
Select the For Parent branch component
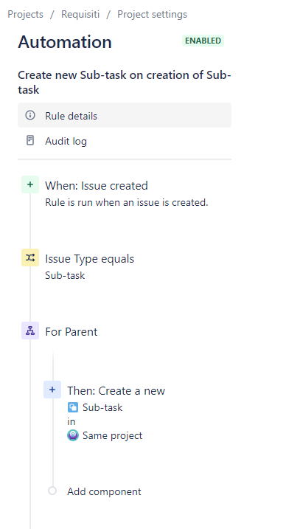(71, 331)
